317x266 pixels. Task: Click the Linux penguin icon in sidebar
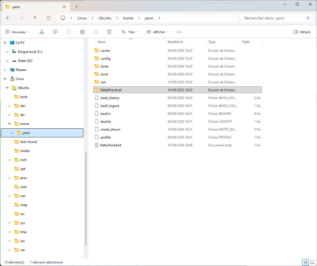point(12,79)
